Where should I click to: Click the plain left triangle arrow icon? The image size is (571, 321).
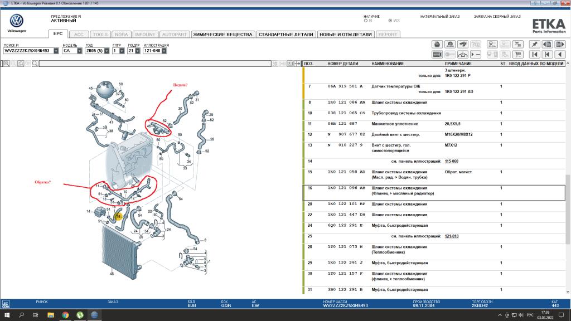click(560, 55)
